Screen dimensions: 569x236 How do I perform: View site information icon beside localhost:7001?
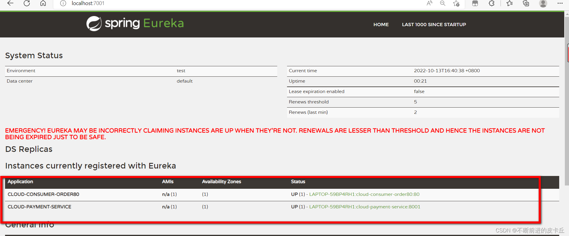tap(63, 3)
